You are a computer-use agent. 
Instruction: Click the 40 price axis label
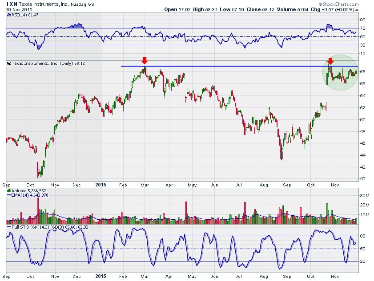point(362,178)
